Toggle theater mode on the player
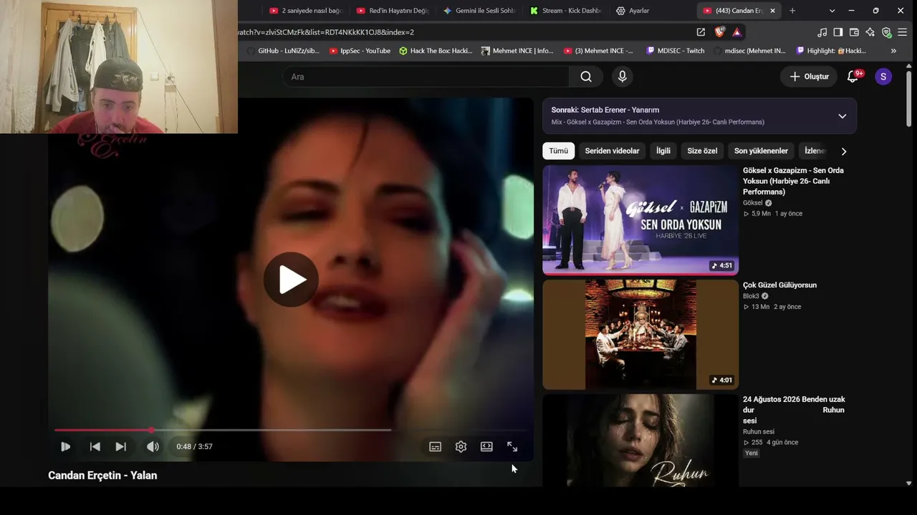917x515 pixels. click(x=486, y=446)
